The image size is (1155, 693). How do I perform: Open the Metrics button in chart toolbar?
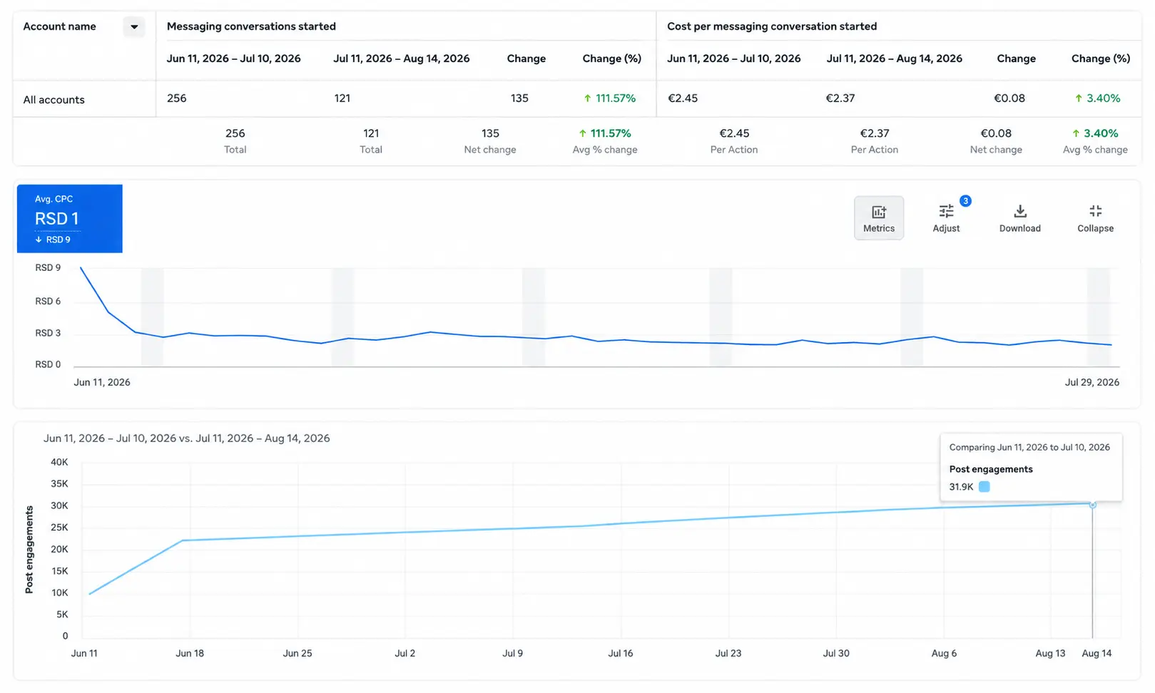coord(878,218)
